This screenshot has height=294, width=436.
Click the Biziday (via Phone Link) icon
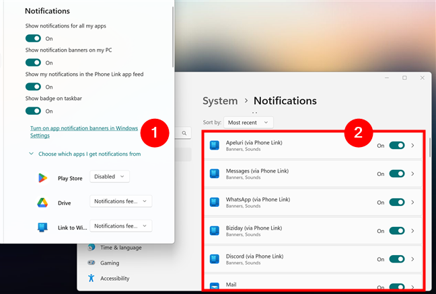tap(215, 231)
